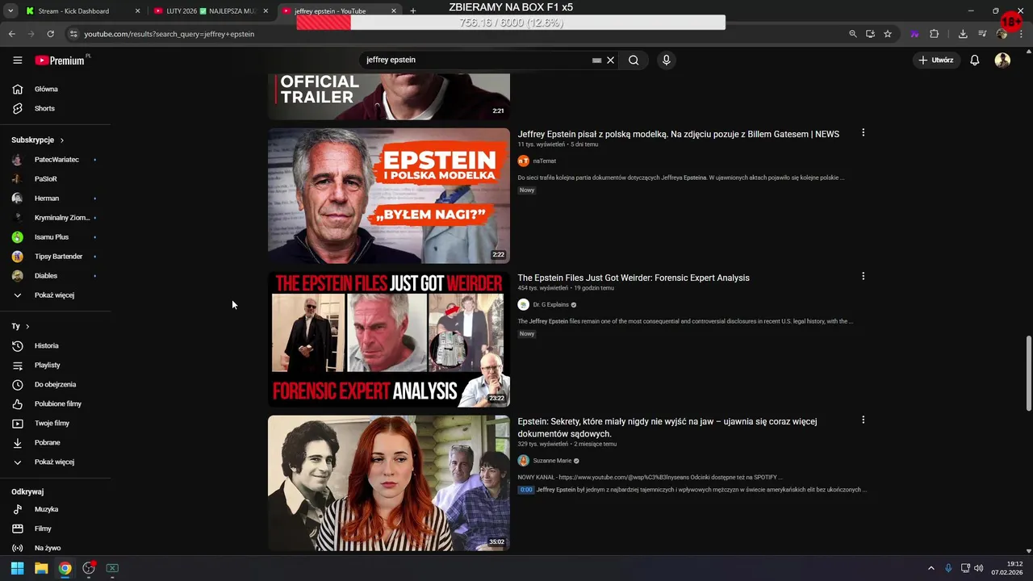Open the YouTube hamburger guide menu

click(x=18, y=60)
